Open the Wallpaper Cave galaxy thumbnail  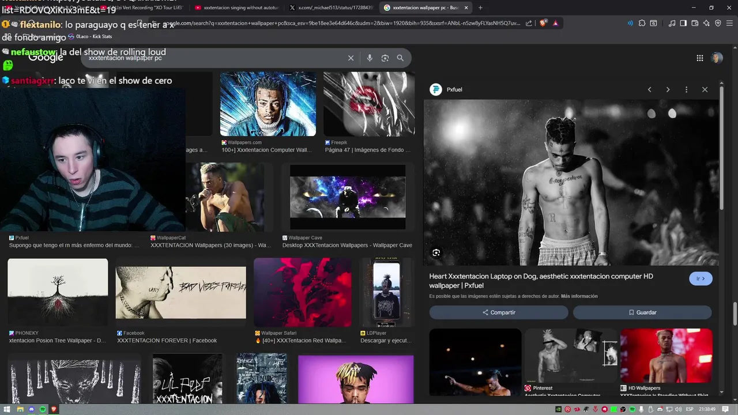point(348,197)
